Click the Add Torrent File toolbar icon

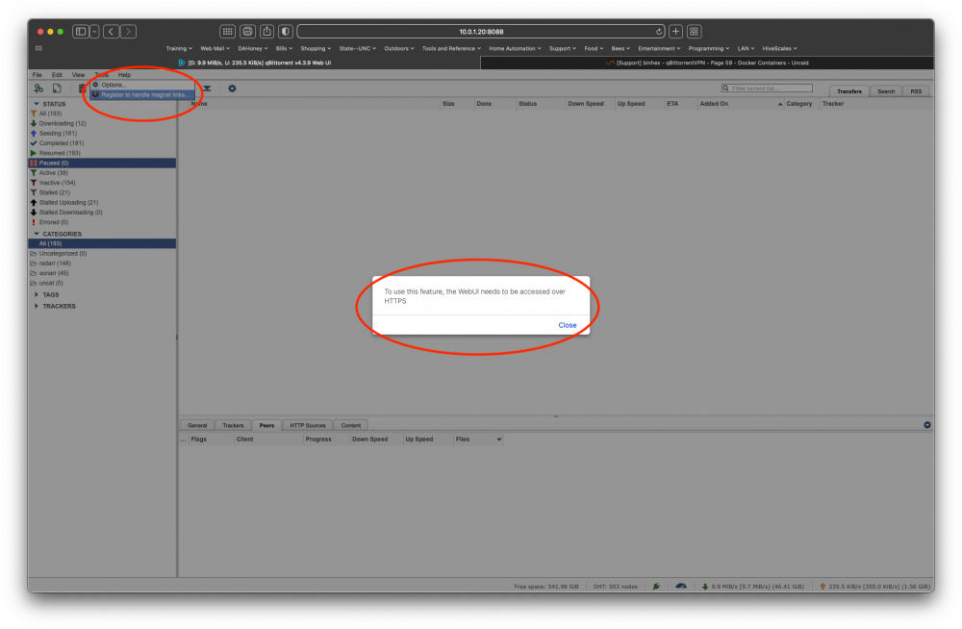click(x=57, y=88)
